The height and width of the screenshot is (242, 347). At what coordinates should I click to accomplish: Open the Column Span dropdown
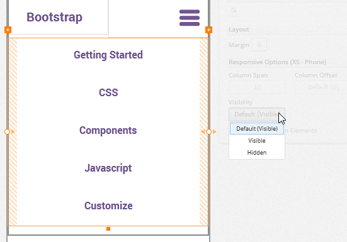[x=257, y=87]
